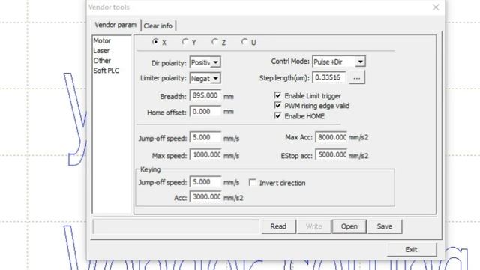
Task: Check the Invert direction checkbox
Action: point(252,183)
